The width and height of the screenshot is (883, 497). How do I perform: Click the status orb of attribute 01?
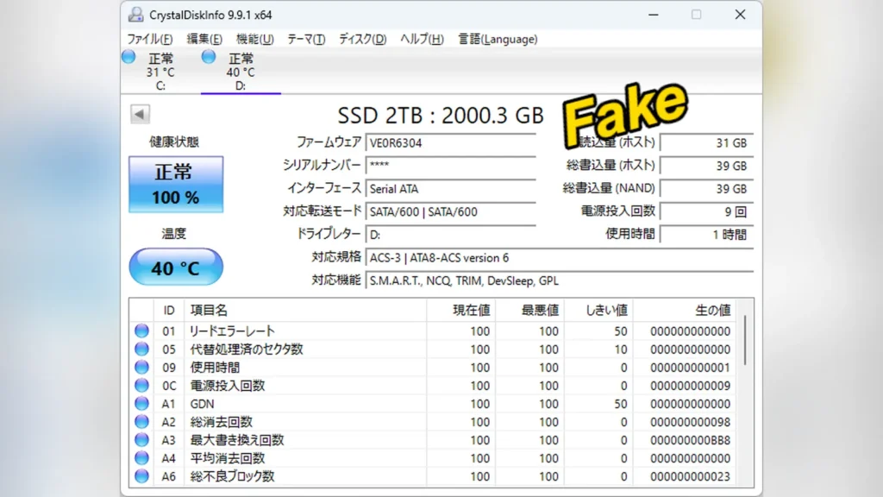[x=142, y=330]
